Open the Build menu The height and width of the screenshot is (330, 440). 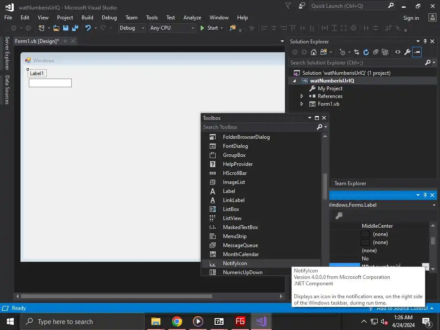point(87,17)
